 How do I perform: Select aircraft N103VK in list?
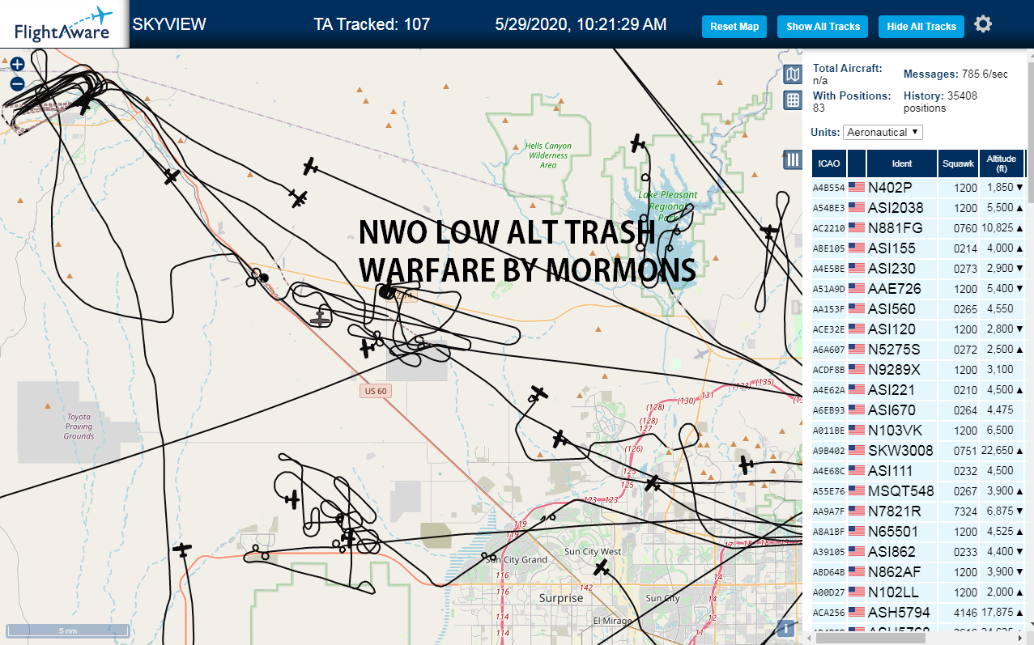918,431
